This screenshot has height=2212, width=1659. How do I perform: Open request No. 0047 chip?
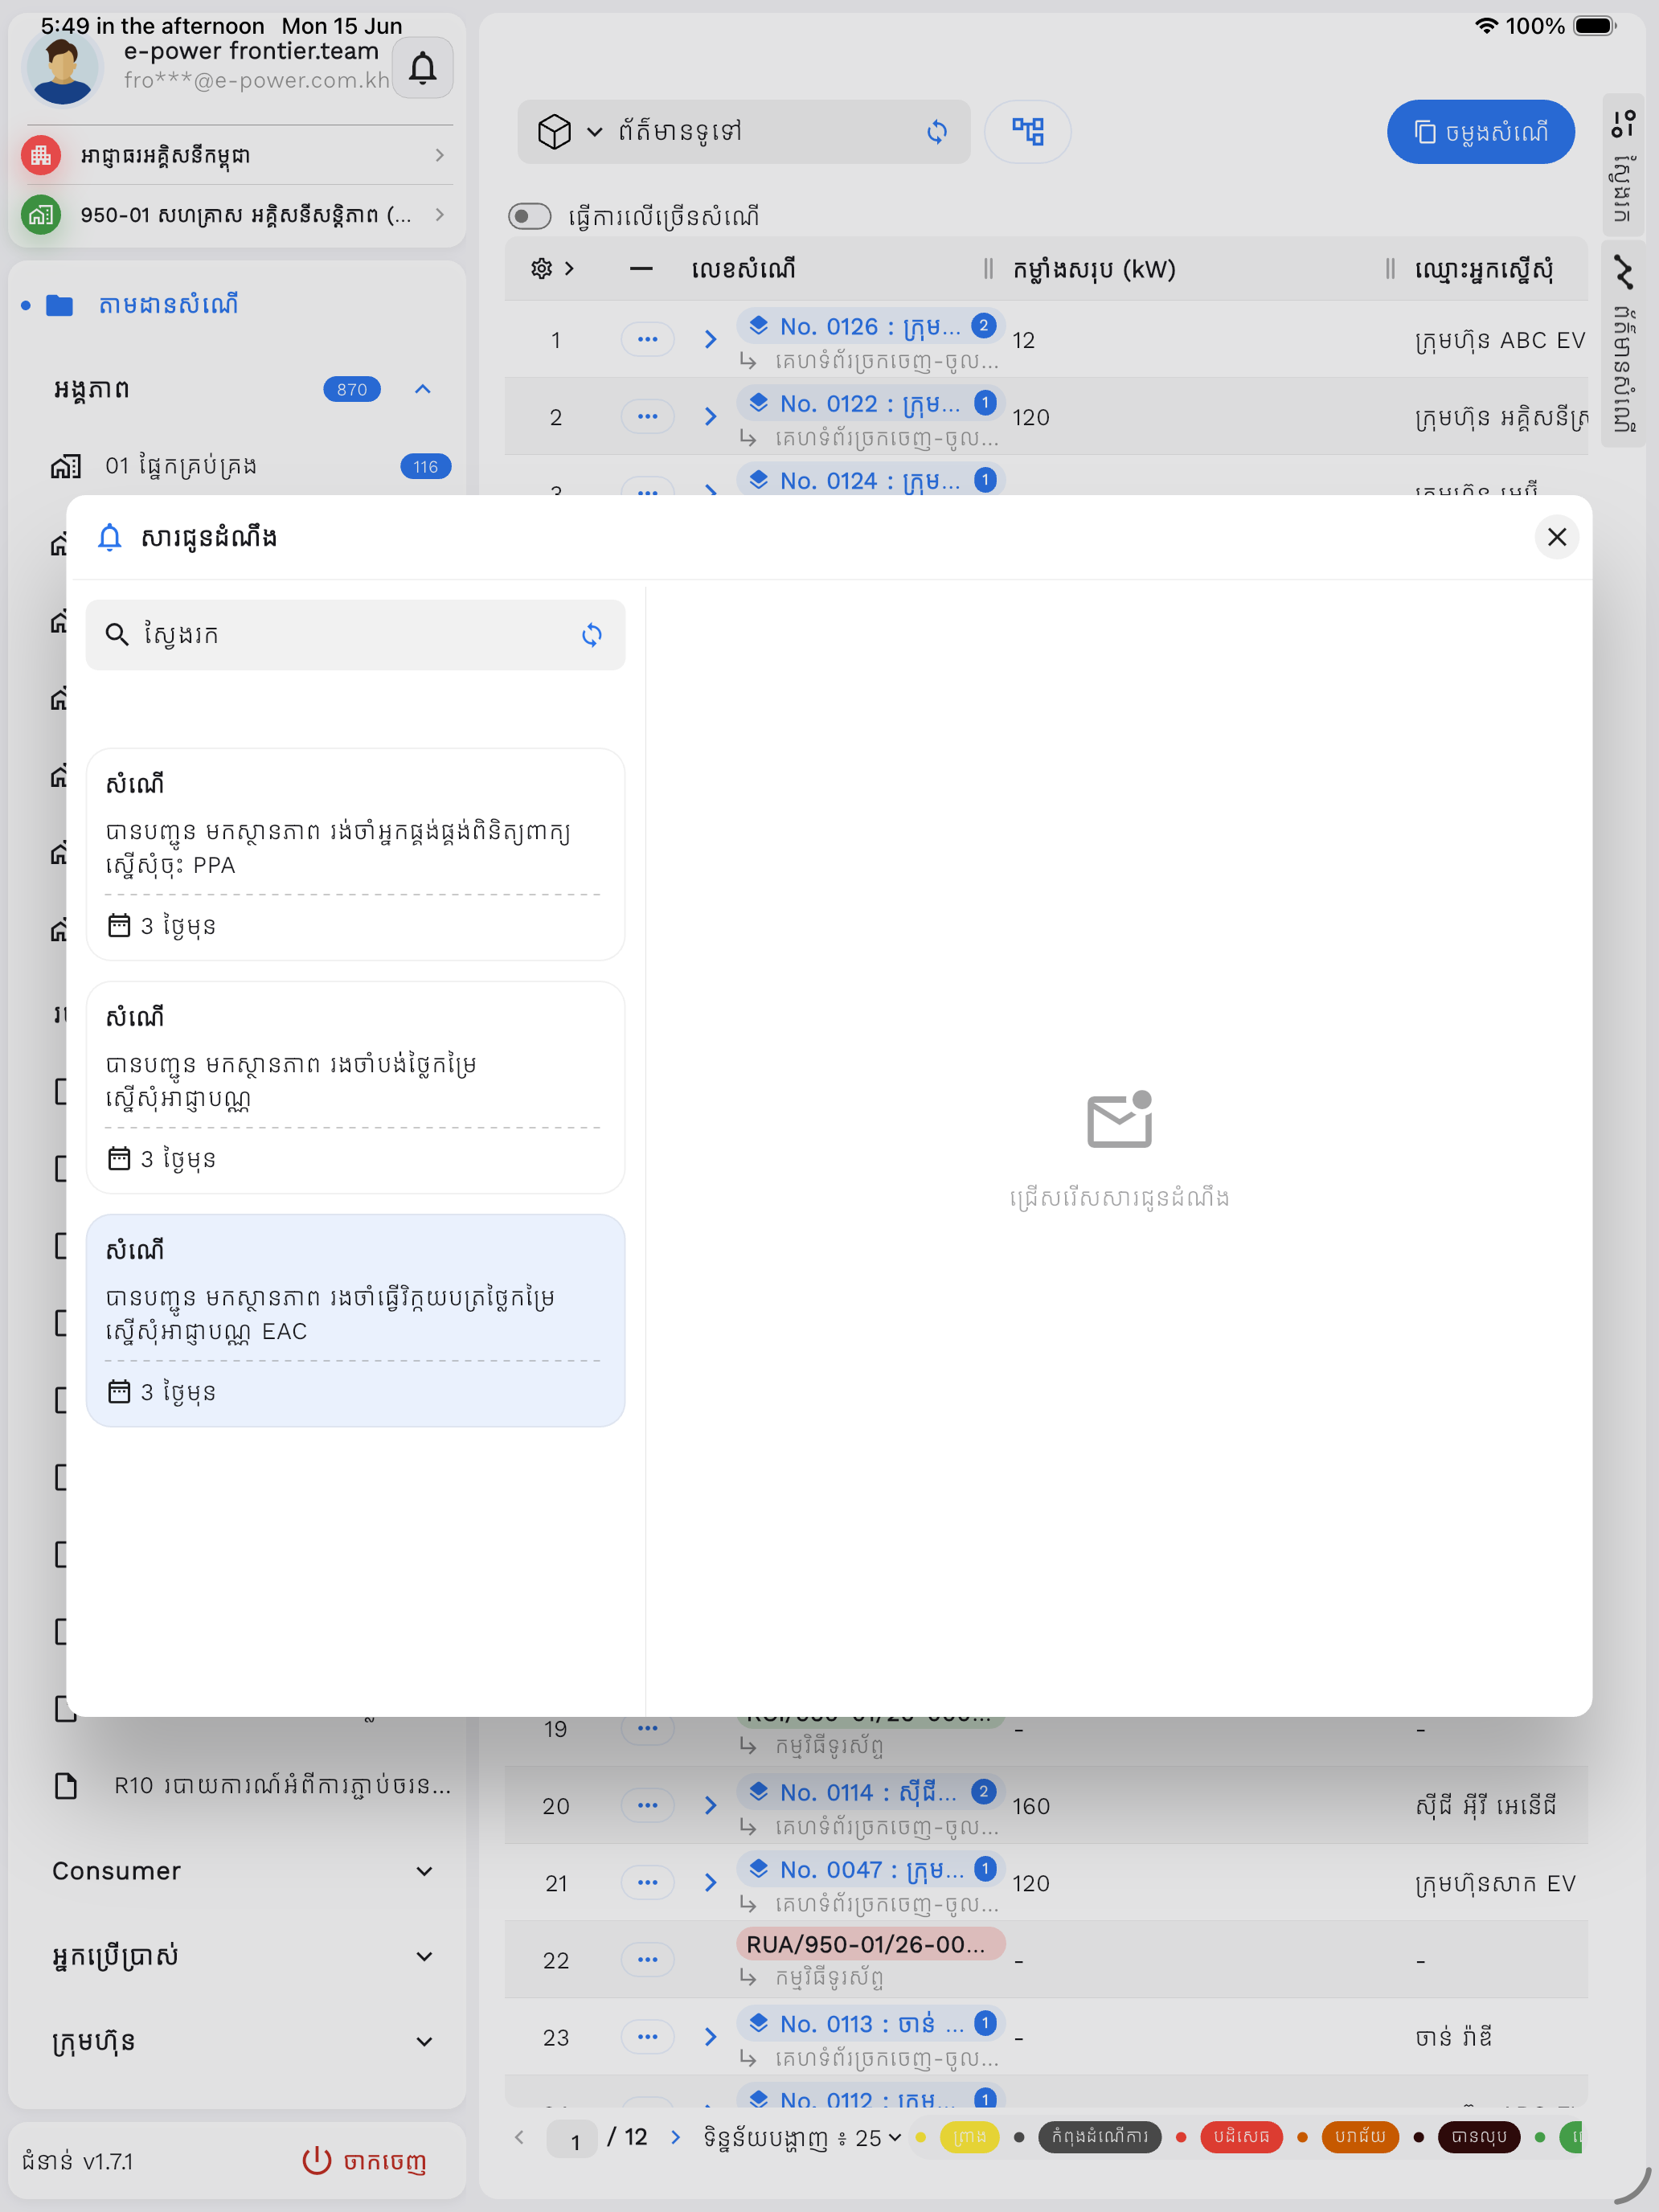click(870, 1869)
